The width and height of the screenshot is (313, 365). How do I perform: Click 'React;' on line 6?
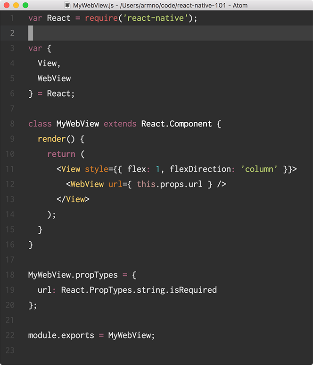(x=61, y=93)
